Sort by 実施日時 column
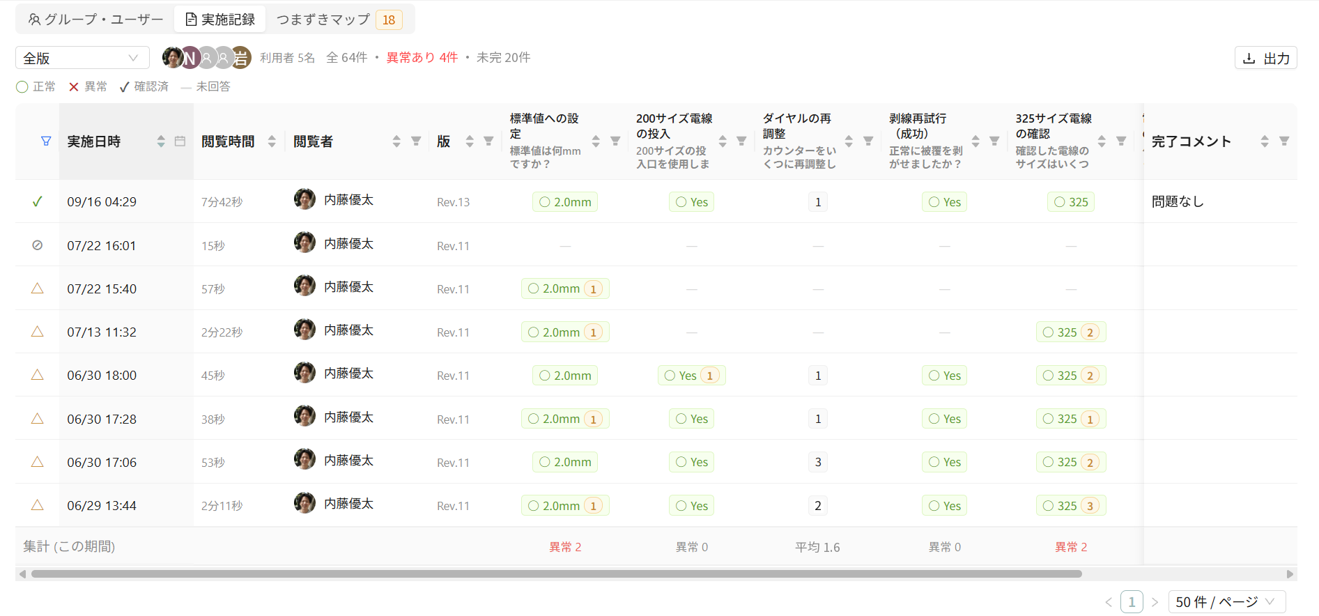Viewport: 1319px width, 616px height. pos(161,141)
